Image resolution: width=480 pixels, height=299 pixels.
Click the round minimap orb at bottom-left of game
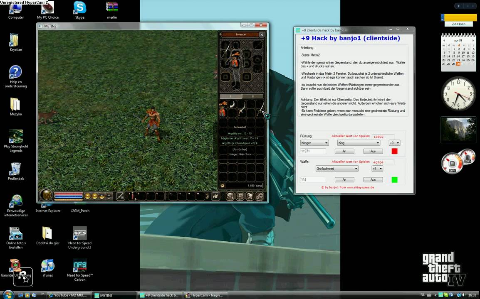(x=47, y=195)
